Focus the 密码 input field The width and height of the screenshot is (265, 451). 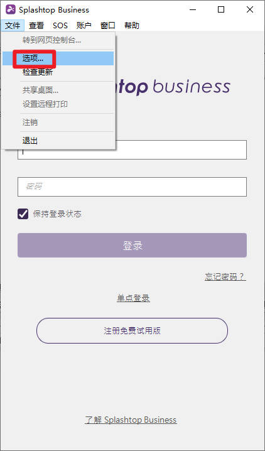click(132, 187)
